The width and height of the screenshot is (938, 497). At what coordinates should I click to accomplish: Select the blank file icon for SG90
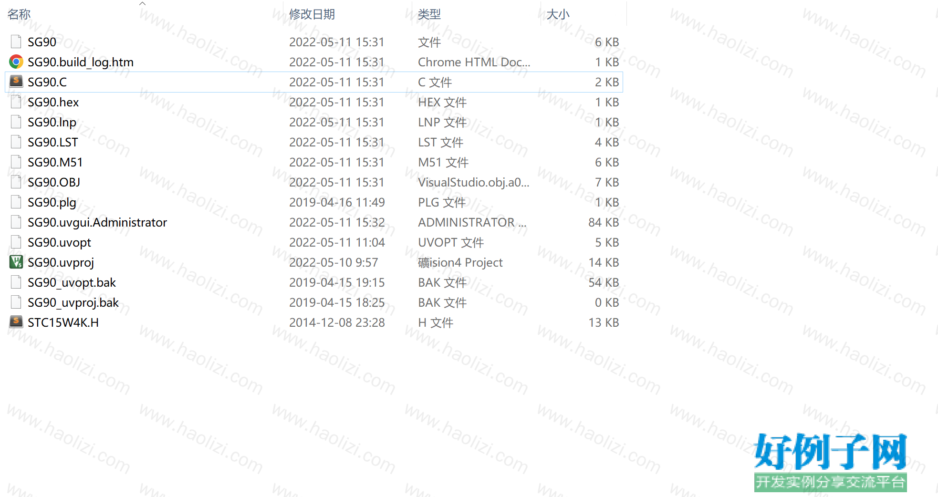[x=16, y=42]
